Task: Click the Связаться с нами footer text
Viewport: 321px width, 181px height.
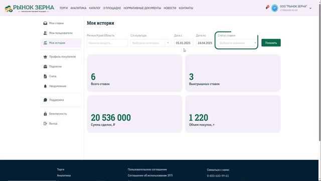Action: click(218, 170)
